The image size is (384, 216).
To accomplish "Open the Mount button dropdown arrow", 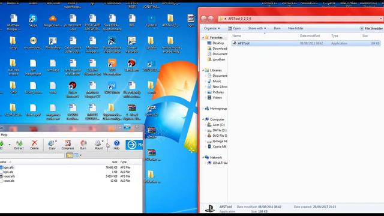I will point(103,142).
